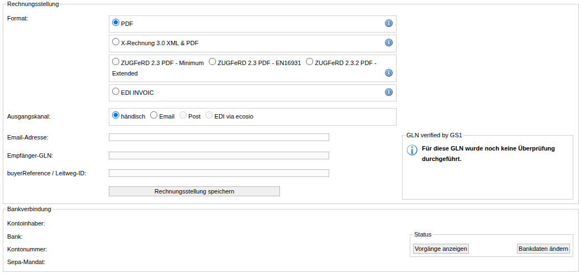The height and width of the screenshot is (274, 581).
Task: Select the PDF format radio button
Action: pyautogui.click(x=115, y=23)
